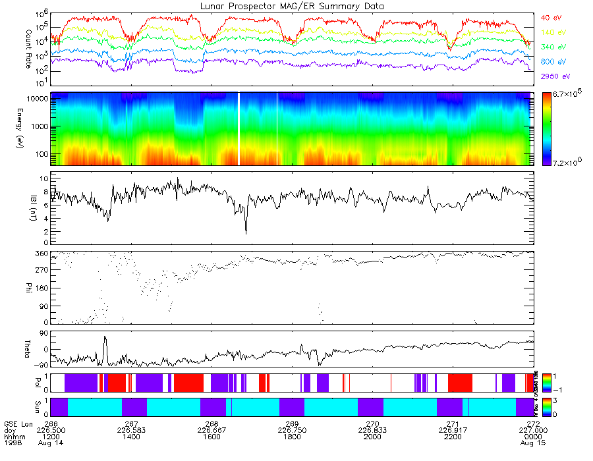Screen dimensions: 593x461
Task: Click the Energy (eV) axis label
Action: 19,128
